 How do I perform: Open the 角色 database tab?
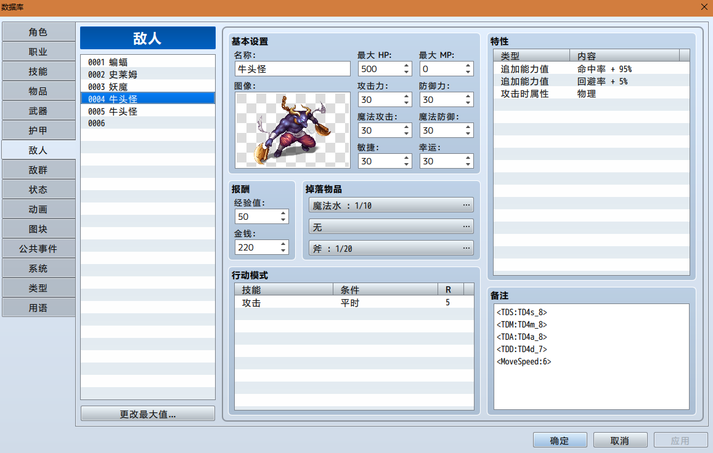click(x=38, y=32)
